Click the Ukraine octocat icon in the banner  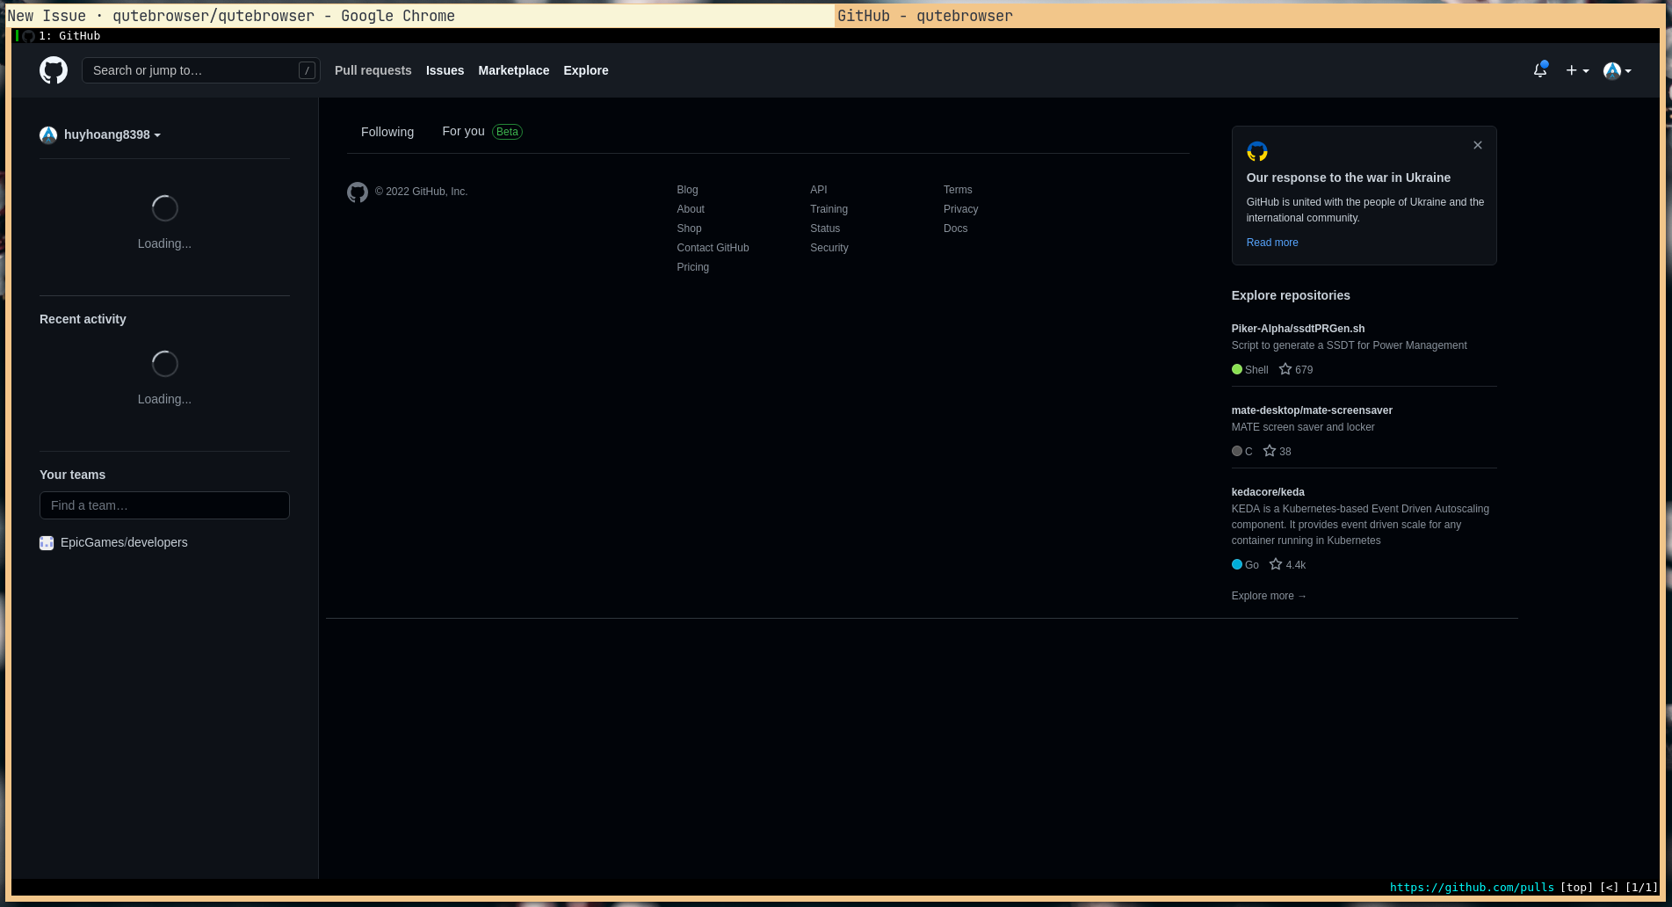[x=1257, y=151]
